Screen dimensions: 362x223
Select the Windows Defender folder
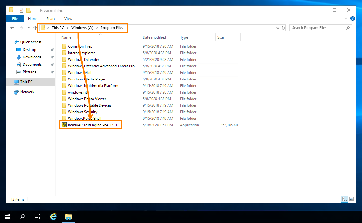click(83, 60)
